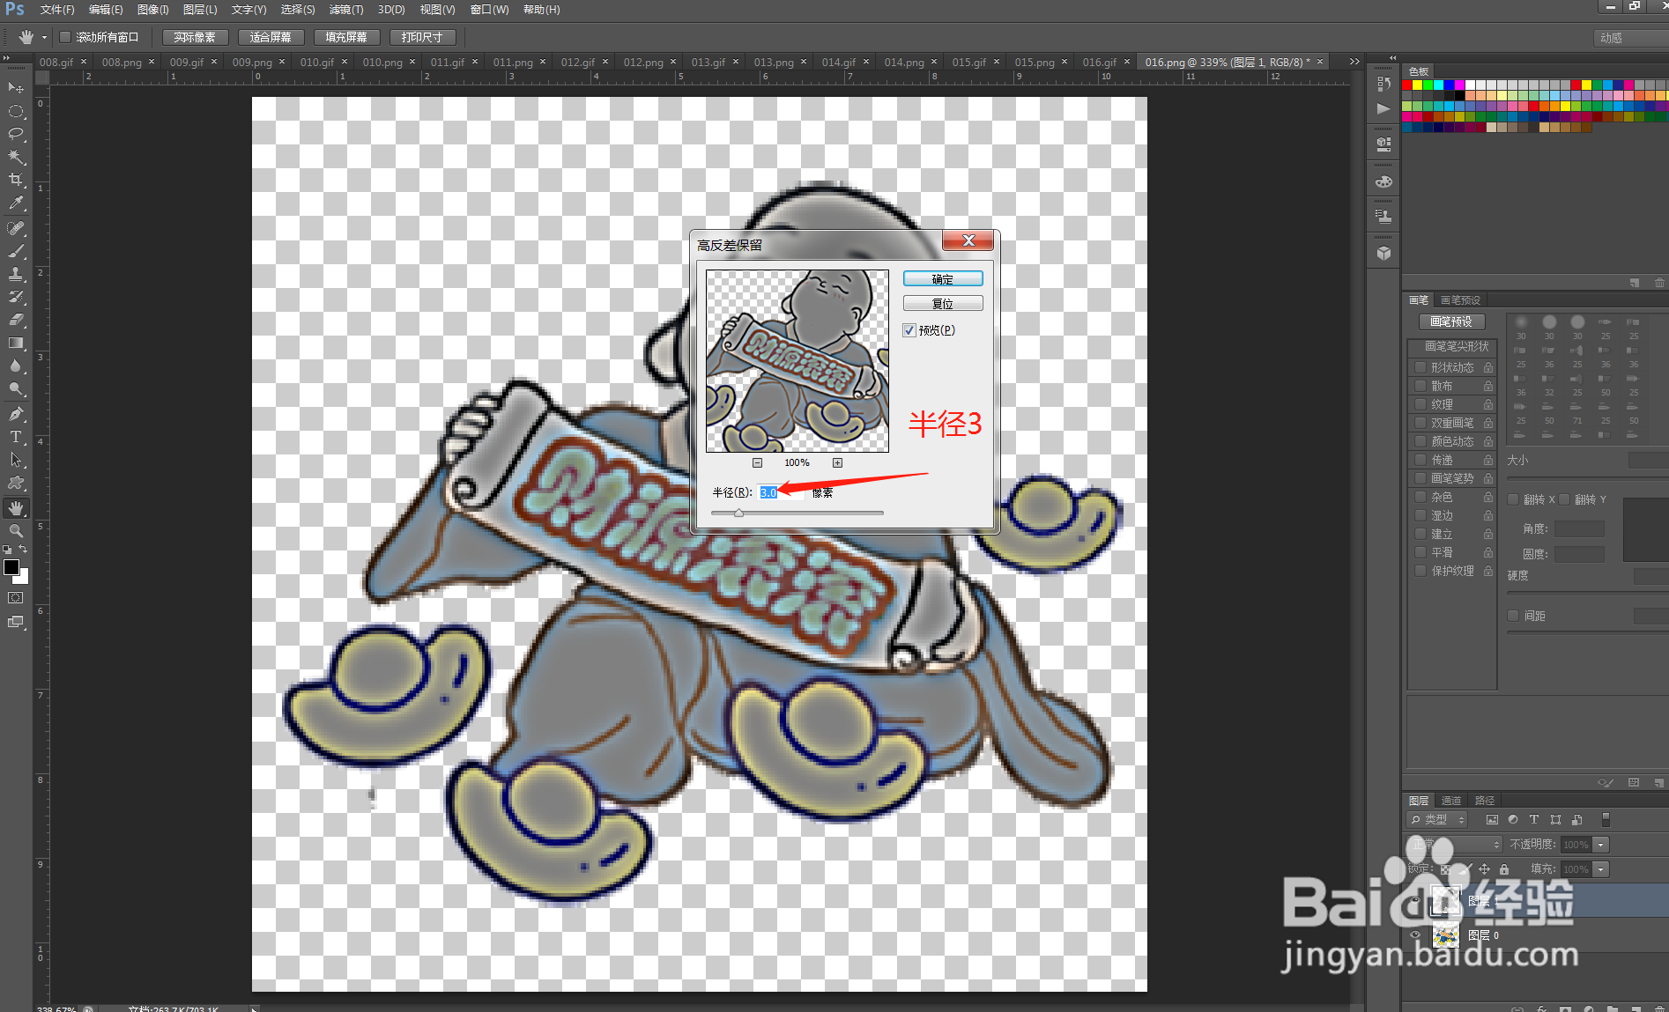Click 实际像素 button
The height and width of the screenshot is (1012, 1669).
195,37
